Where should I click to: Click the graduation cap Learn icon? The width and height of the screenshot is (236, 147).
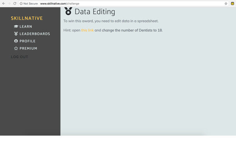[16, 26]
